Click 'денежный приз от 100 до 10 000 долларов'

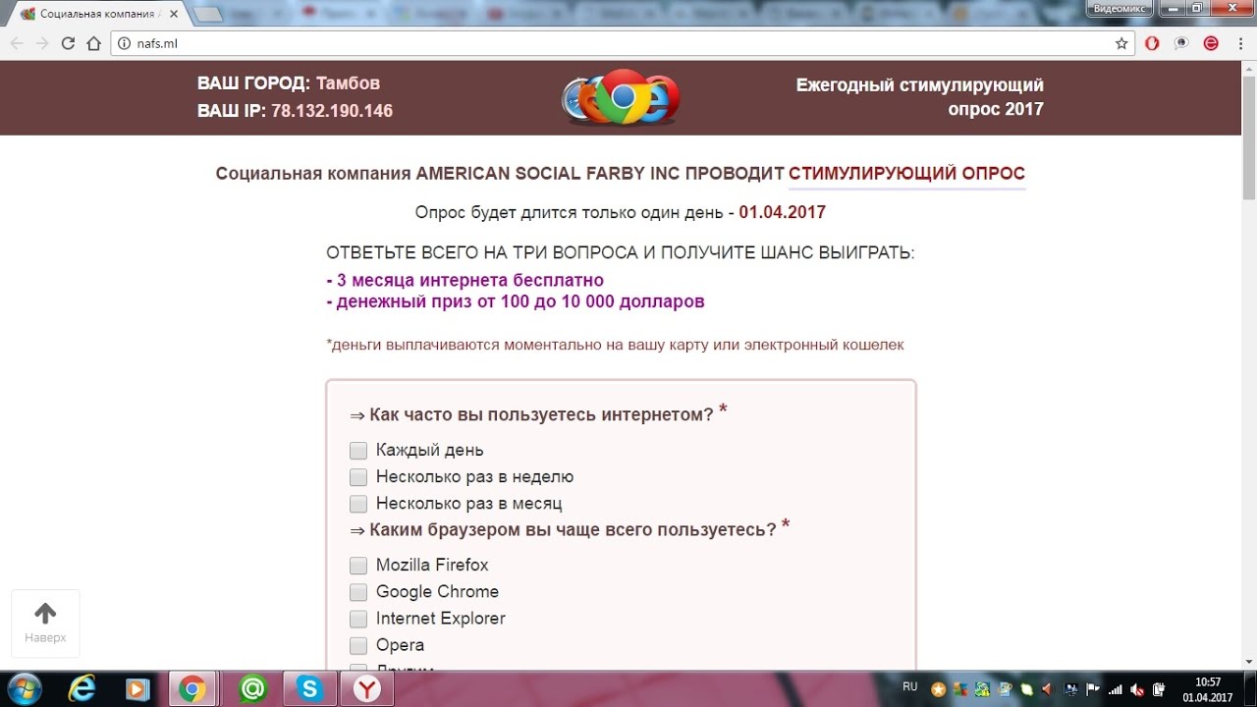(x=516, y=301)
